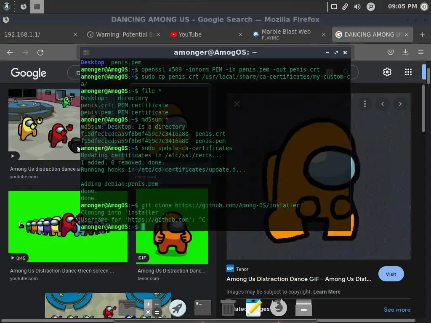Click the clock showing 09:05 PM
The width and height of the screenshot is (431, 323).
coord(402,6)
